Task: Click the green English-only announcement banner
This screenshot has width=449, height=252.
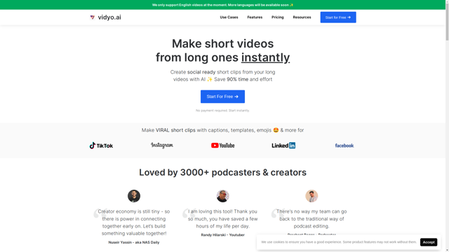Action: (223, 5)
